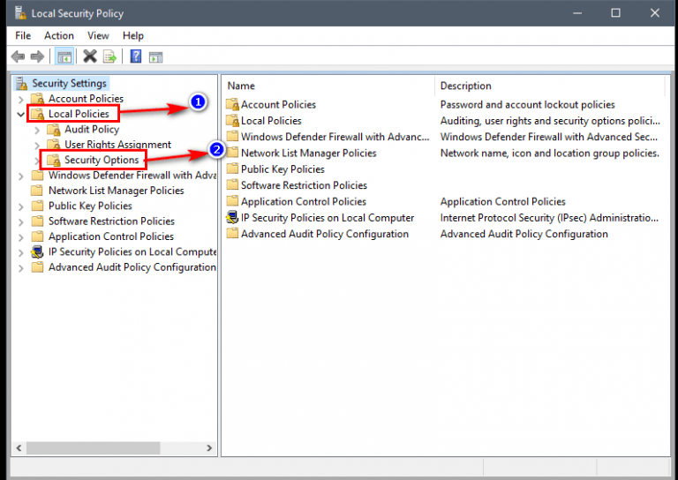The image size is (678, 480).
Task: Go back using the toolbar back arrow
Action: click(18, 56)
